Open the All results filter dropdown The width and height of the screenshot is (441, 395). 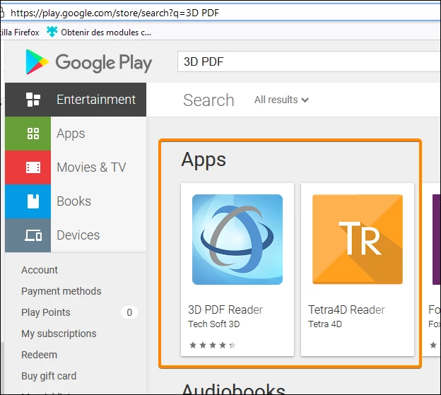coord(281,100)
